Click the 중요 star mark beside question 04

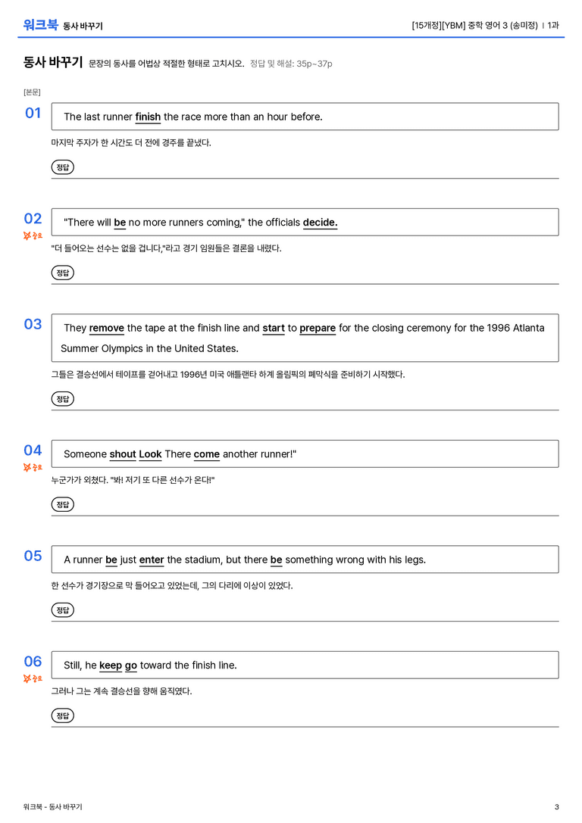coord(33,467)
